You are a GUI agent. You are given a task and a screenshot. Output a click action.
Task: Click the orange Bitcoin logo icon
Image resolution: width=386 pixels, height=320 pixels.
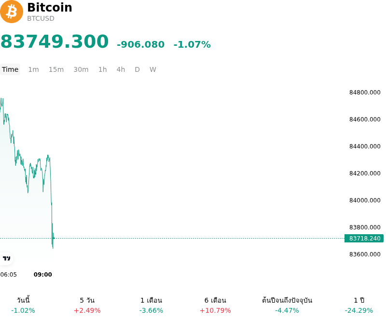tap(11, 12)
